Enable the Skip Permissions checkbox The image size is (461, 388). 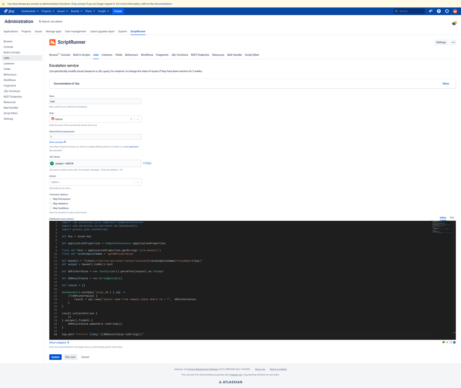point(51,199)
